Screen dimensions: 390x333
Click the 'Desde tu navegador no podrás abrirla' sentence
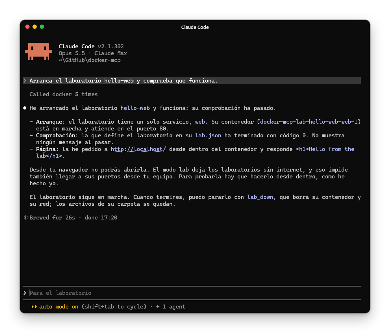(x=89, y=170)
